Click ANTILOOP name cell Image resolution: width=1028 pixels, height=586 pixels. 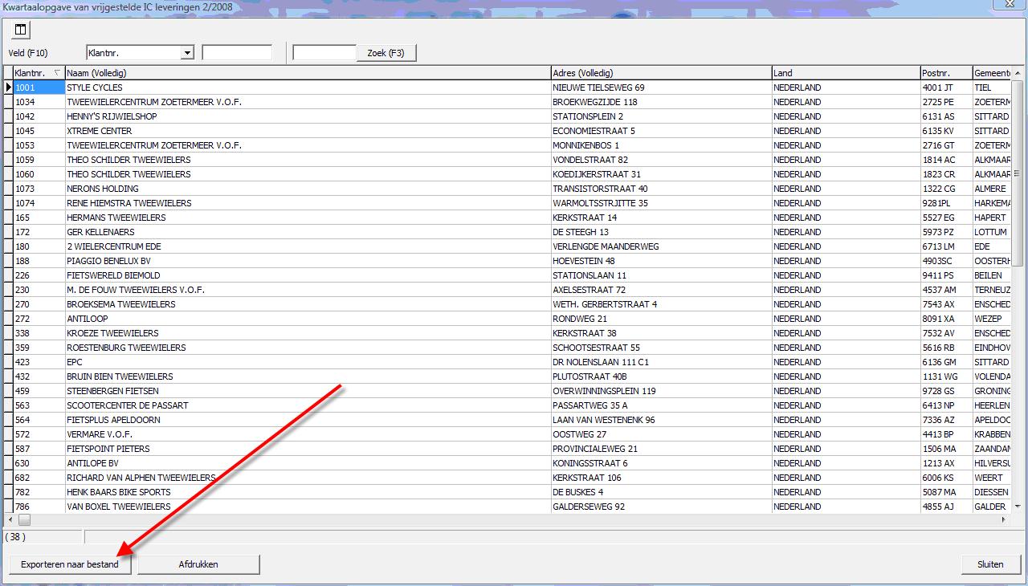click(308, 319)
